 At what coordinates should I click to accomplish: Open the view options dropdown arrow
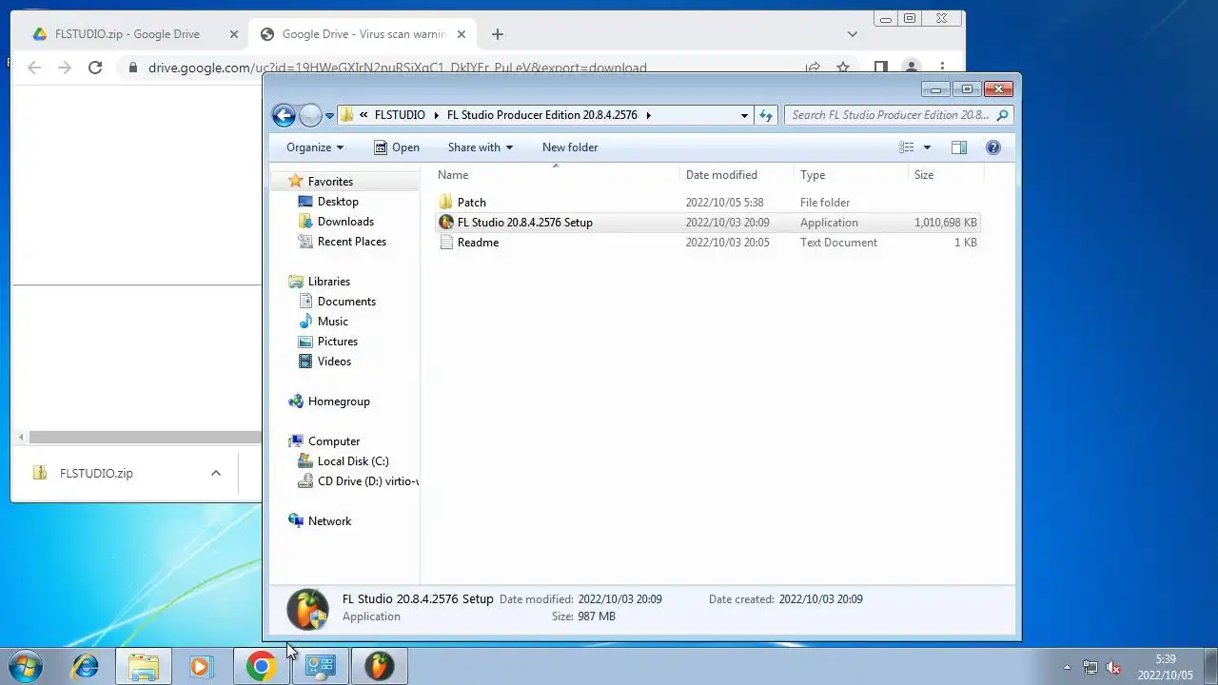(927, 147)
